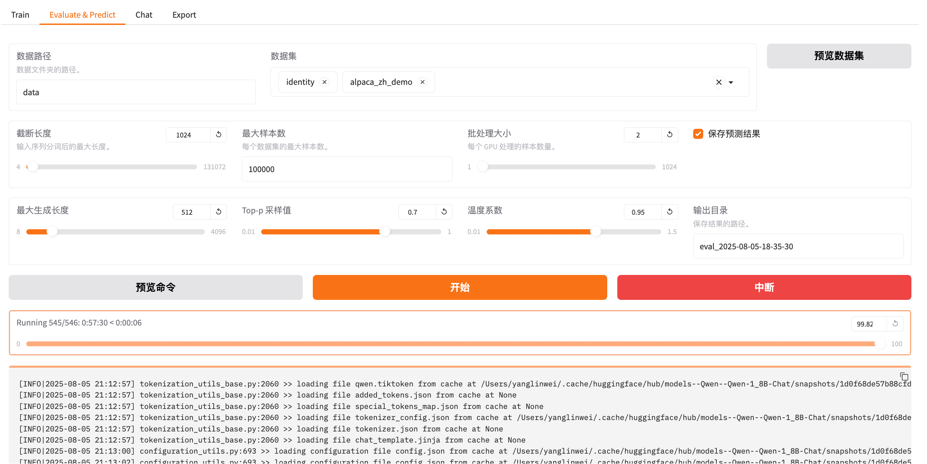The height and width of the screenshot is (464, 927).
Task: Focus the 数据路径 input containing data
Action: coord(136,92)
